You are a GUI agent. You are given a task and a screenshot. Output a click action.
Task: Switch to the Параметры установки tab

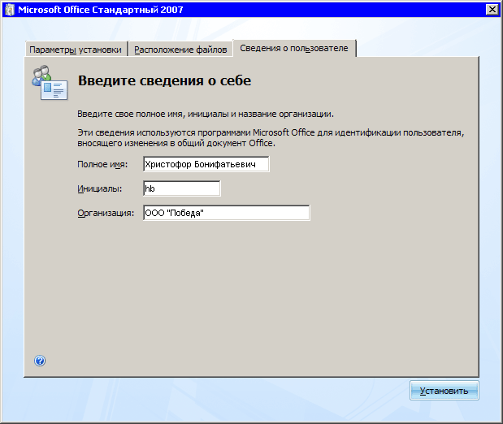[76, 50]
